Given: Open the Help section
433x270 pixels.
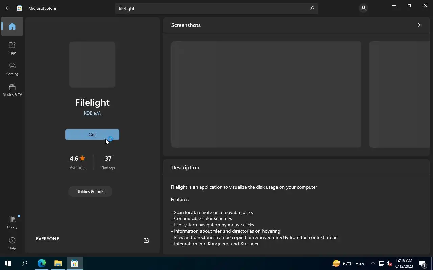Looking at the screenshot, I should (x=12, y=243).
